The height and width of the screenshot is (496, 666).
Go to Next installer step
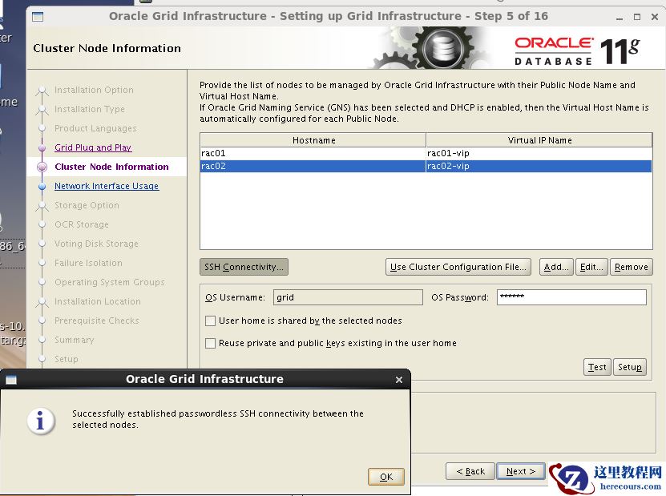(x=521, y=471)
